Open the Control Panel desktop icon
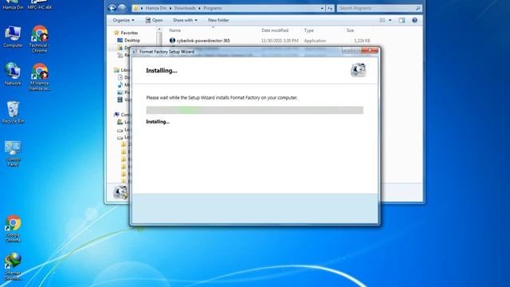The width and height of the screenshot is (510, 287). point(13,153)
